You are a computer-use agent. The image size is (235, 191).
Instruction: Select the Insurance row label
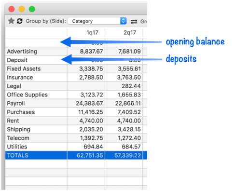click(x=20, y=78)
